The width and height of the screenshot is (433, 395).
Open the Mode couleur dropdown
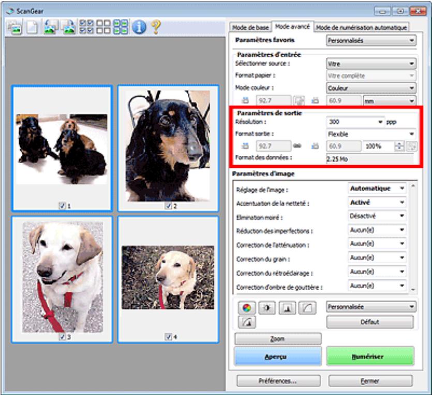371,88
